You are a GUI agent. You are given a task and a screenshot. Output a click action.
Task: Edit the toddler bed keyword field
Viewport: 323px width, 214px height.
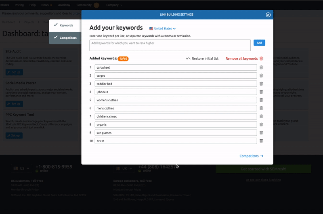point(176,84)
